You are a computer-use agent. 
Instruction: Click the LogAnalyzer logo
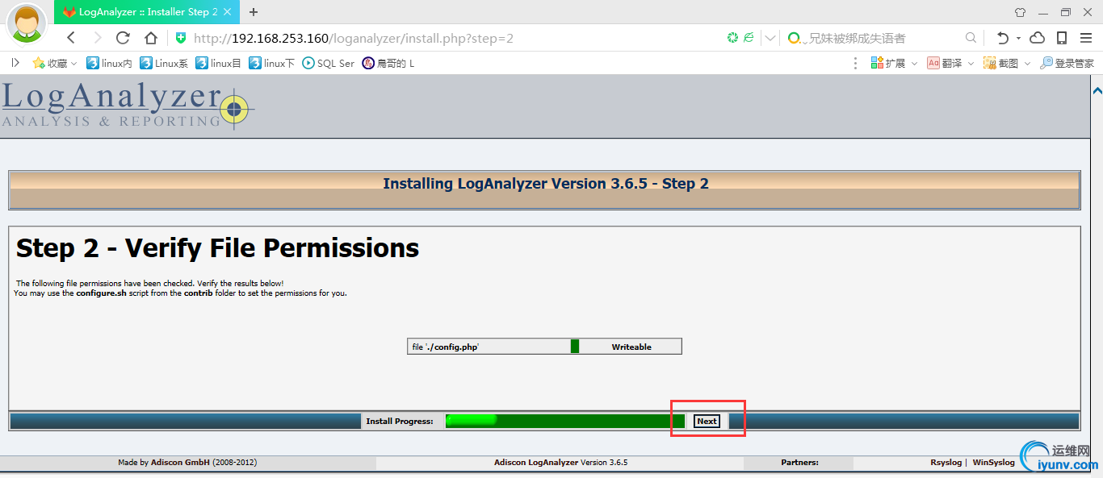click(x=128, y=106)
